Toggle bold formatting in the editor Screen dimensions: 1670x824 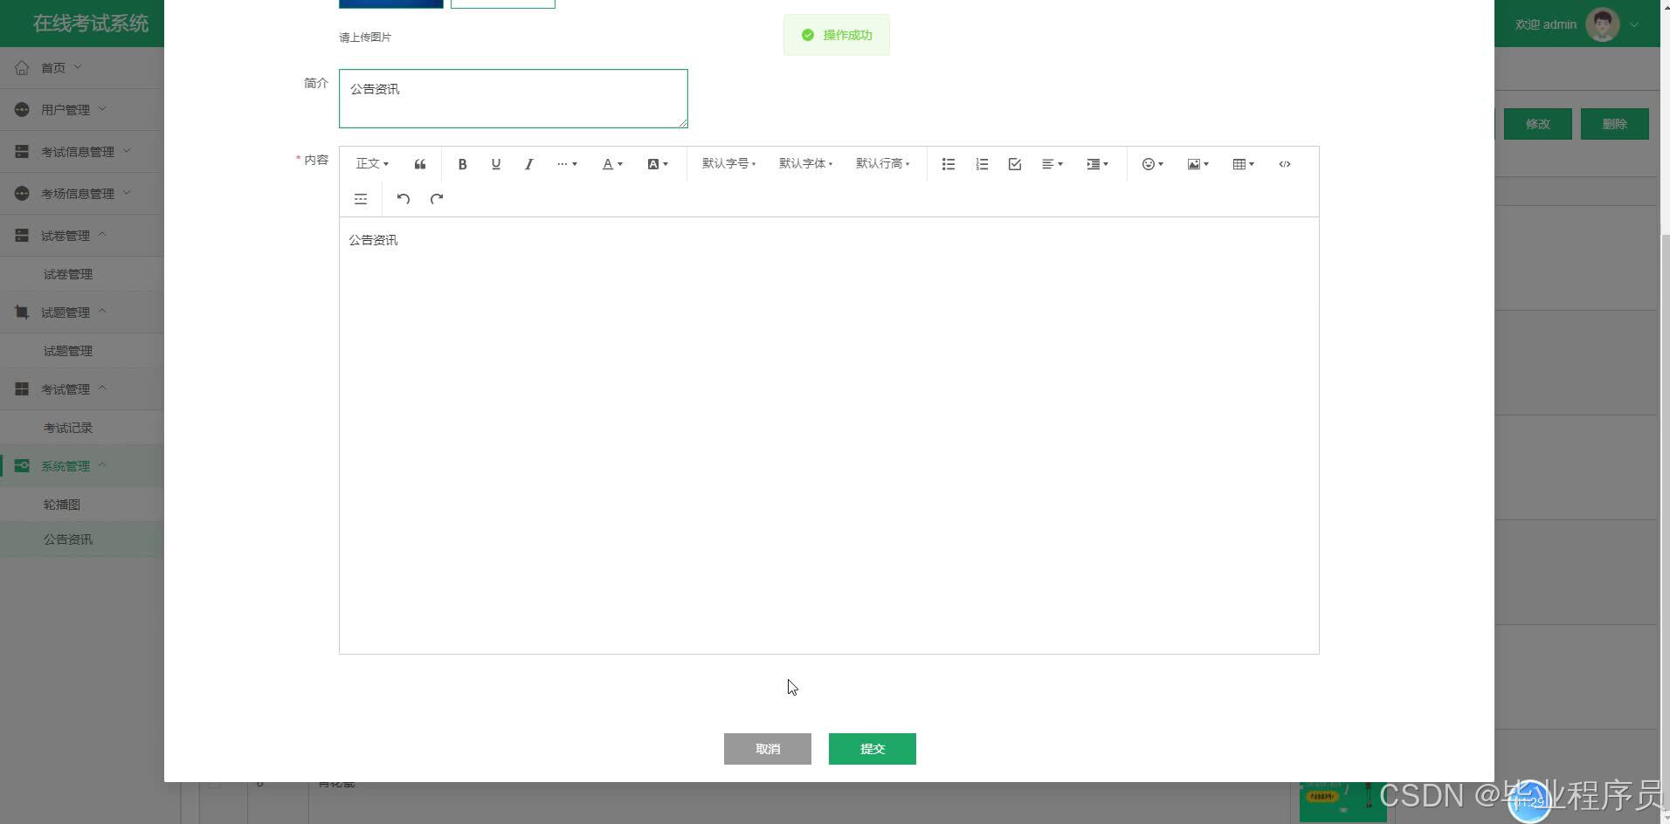tap(463, 164)
